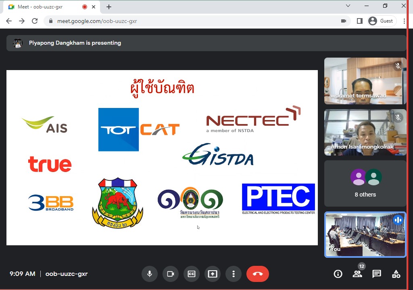Screen dimensions: 413x290
Task: Open a new browser tab
Action: point(109,7)
